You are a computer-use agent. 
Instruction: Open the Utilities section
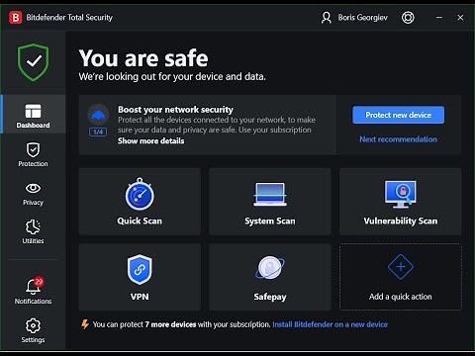[33, 231]
